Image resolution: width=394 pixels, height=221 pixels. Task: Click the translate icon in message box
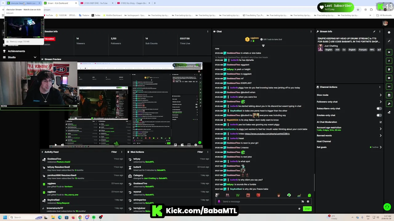[x=303, y=202]
